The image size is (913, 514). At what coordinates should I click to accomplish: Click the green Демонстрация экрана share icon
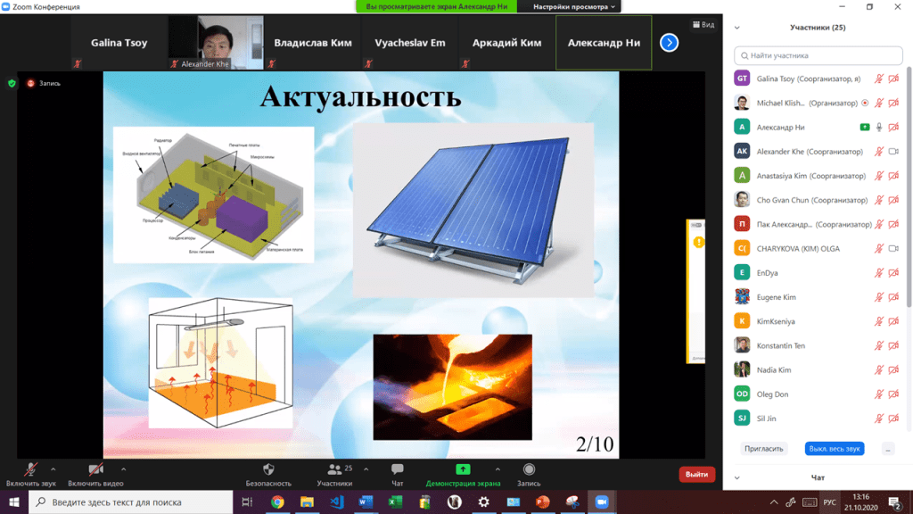(463, 469)
